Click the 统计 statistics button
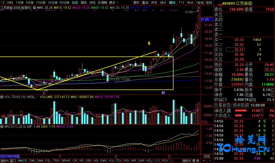This screenshot has height=163, width=275. pos(163,3)
